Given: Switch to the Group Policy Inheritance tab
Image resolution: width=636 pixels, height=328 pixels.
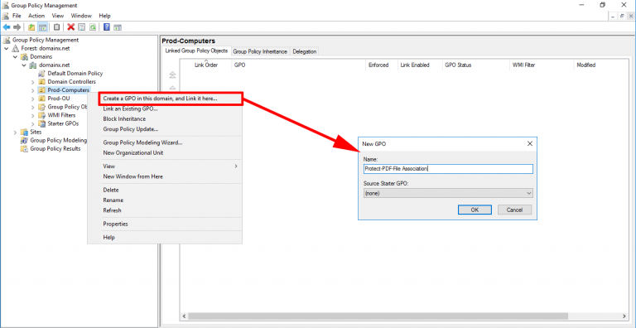Looking at the screenshot, I should pyautogui.click(x=260, y=51).
